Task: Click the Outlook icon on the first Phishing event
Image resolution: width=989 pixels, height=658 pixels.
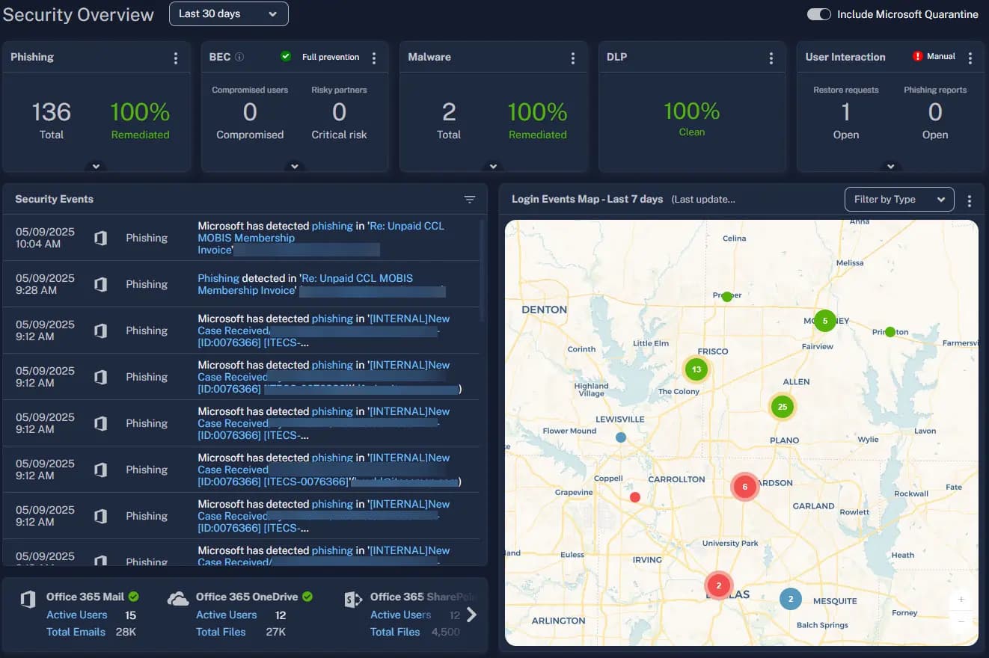Action: (x=101, y=237)
